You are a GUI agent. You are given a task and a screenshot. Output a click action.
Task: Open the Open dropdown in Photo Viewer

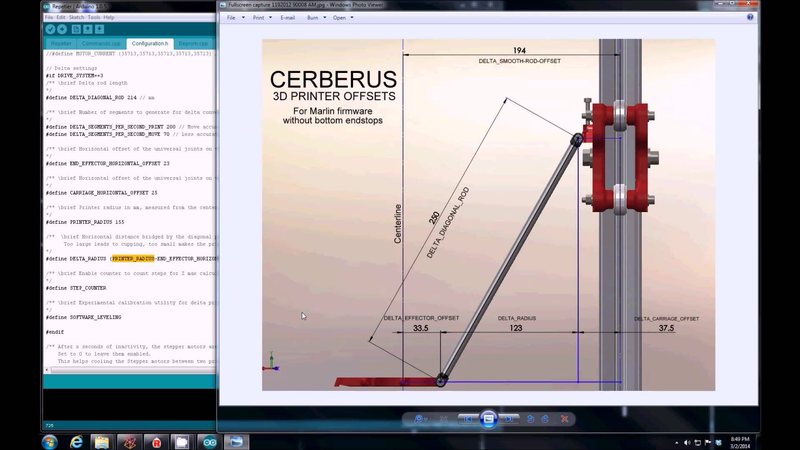(343, 17)
